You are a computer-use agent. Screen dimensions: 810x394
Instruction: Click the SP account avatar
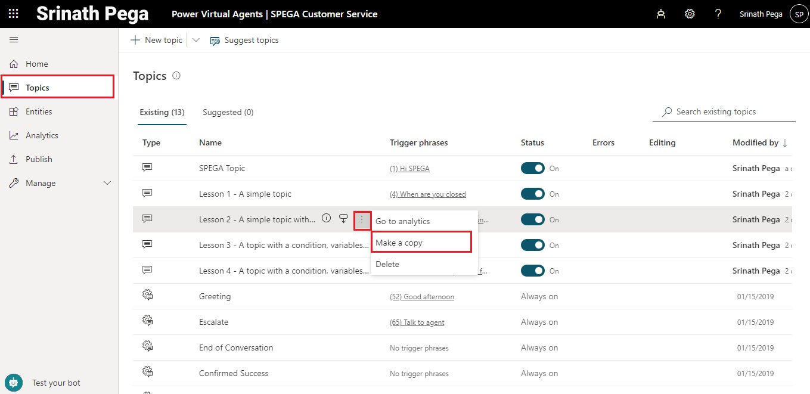coord(799,14)
